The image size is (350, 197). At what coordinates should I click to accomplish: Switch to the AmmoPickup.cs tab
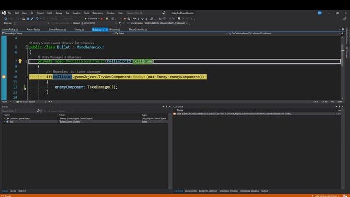[10, 30]
